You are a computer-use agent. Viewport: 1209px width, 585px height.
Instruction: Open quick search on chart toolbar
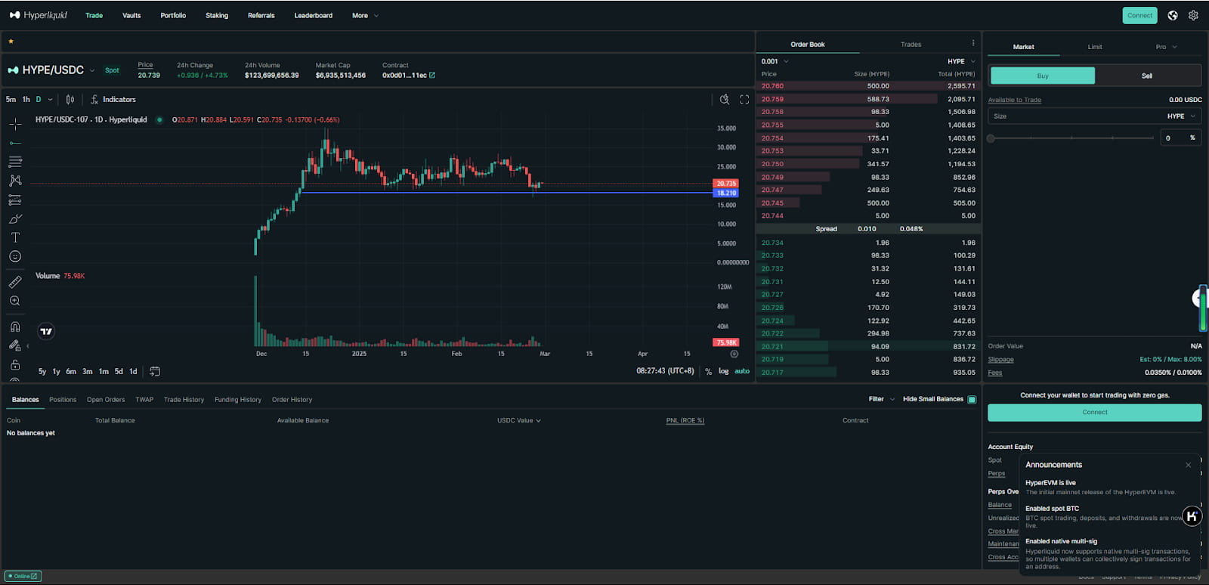(x=725, y=99)
